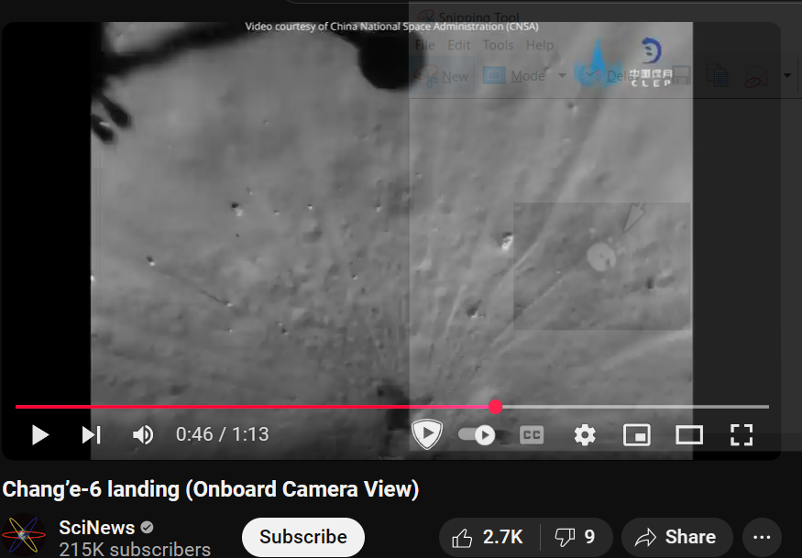Enter fullscreen mode
The image size is (802, 558).
pyautogui.click(x=742, y=434)
